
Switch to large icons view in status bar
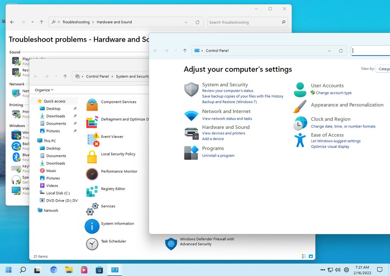(x=311, y=256)
